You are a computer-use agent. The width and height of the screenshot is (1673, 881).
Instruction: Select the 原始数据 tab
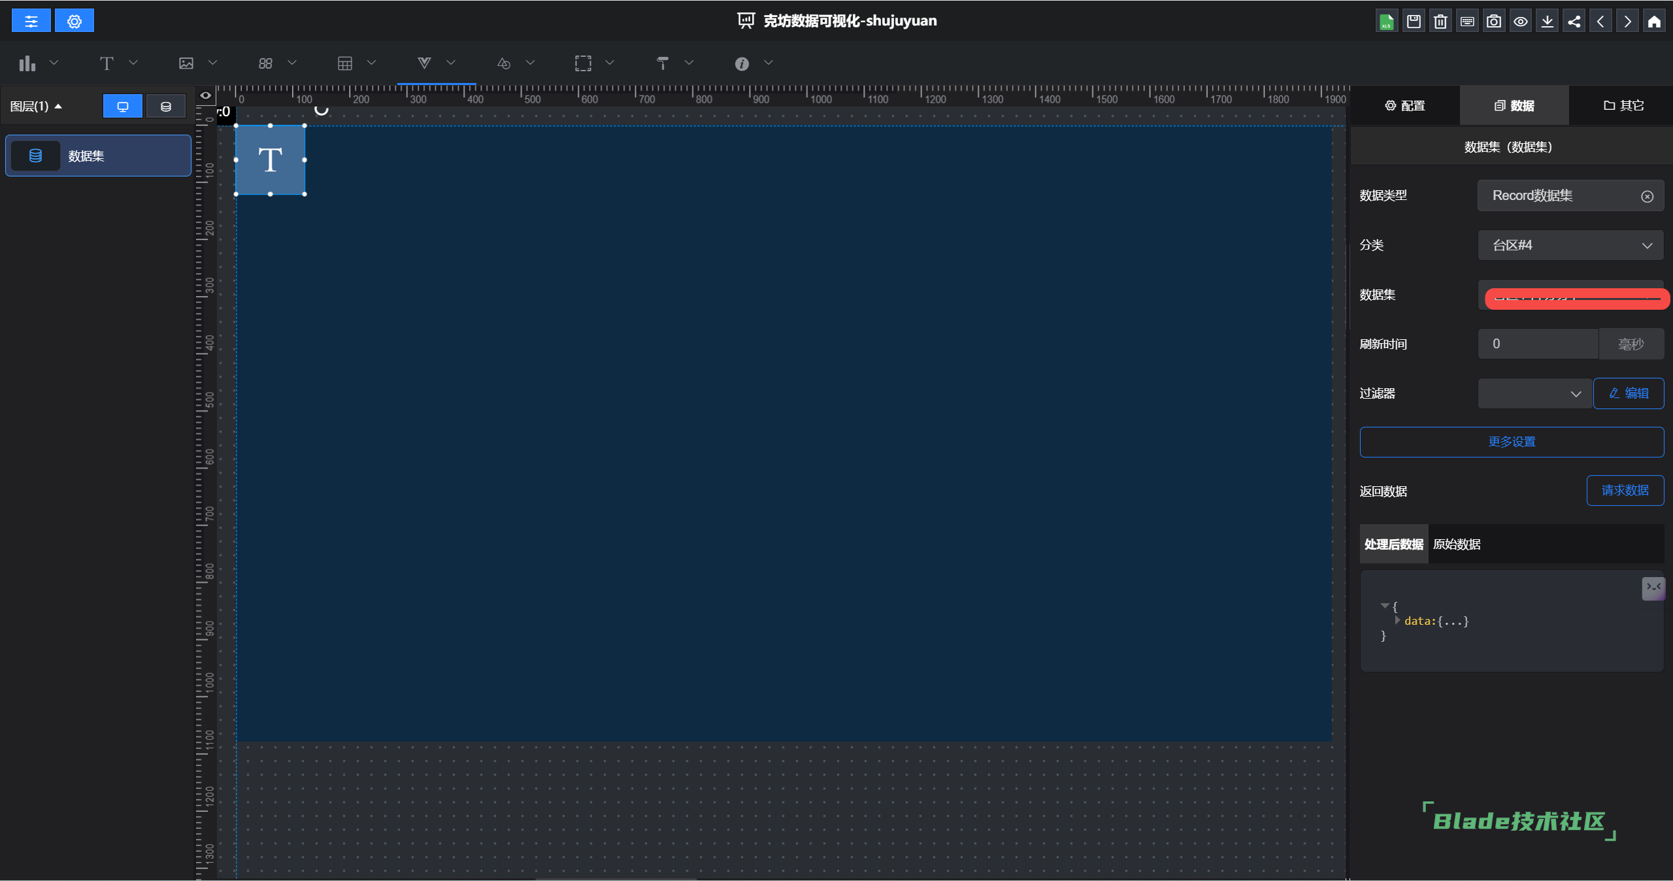tap(1457, 544)
